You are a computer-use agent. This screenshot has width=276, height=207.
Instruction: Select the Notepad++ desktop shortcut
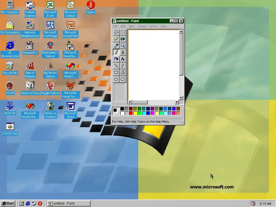[x=30, y=48]
